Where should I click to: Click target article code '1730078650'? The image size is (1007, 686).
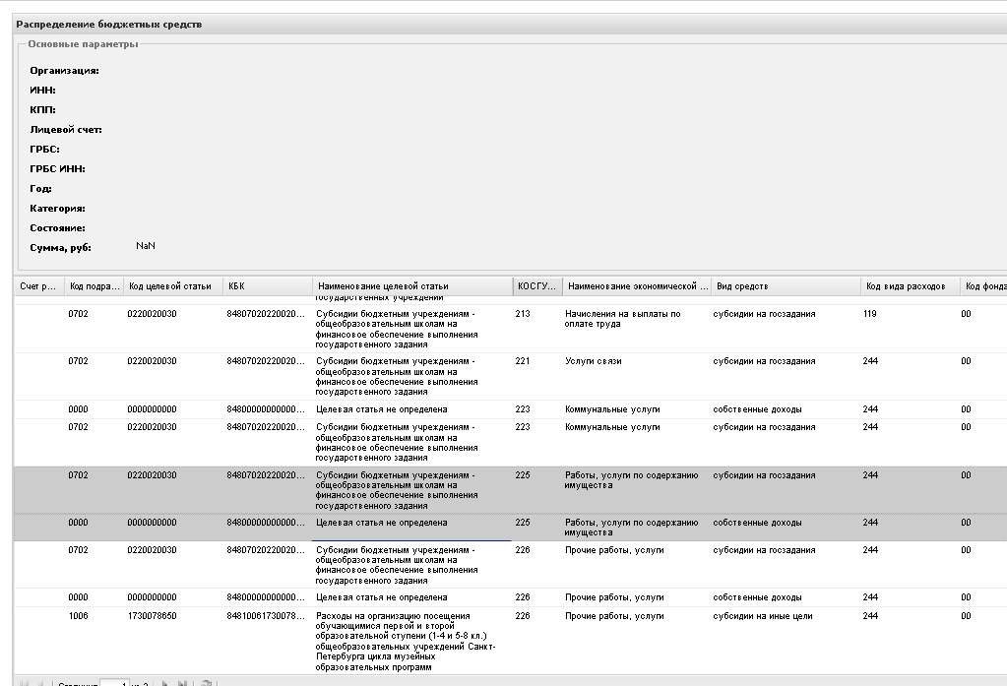tap(152, 616)
